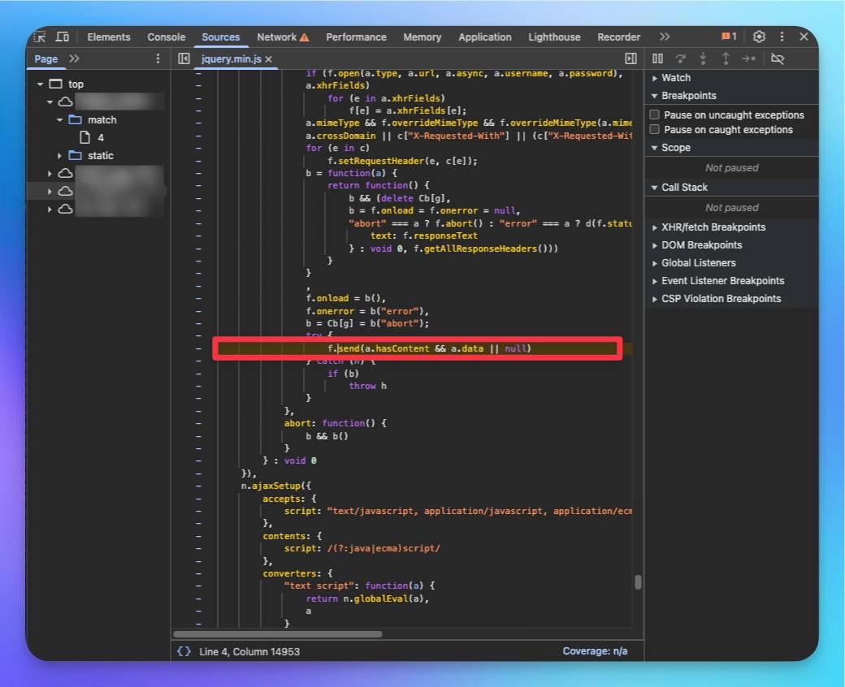
Task: Enable Pause on uncaught exceptions
Action: tap(655, 114)
